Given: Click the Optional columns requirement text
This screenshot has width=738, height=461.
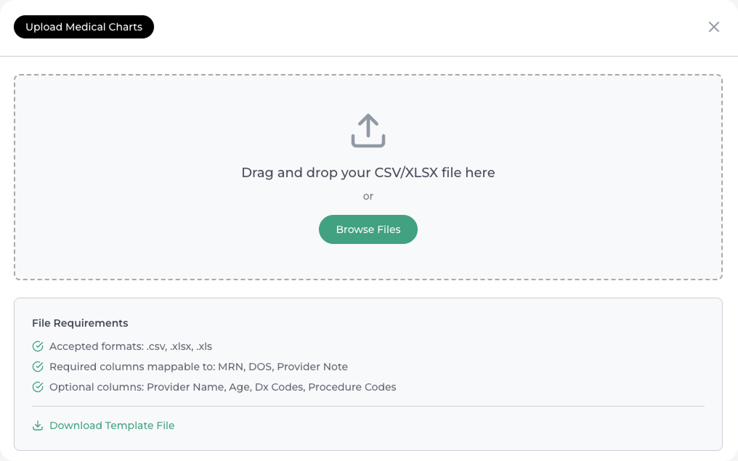Looking at the screenshot, I should [x=222, y=387].
